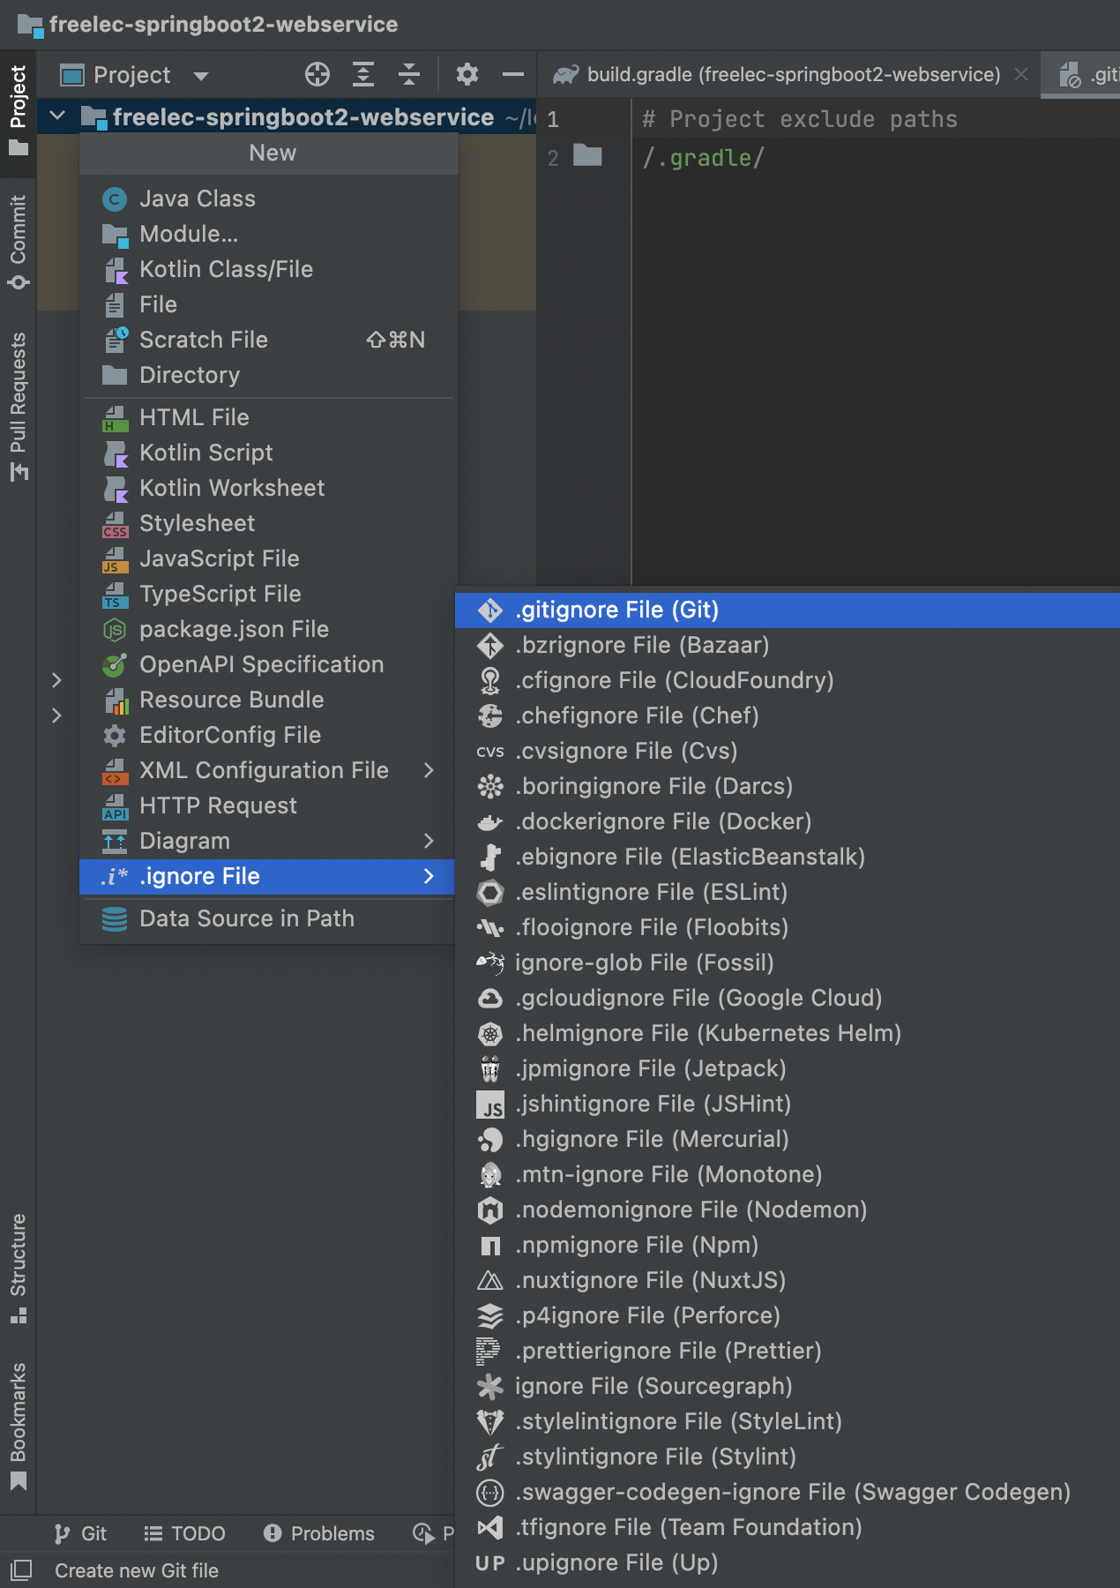This screenshot has width=1120, height=1588.
Task: Select .hgignore File (Mercurial)
Action: tap(788, 1139)
